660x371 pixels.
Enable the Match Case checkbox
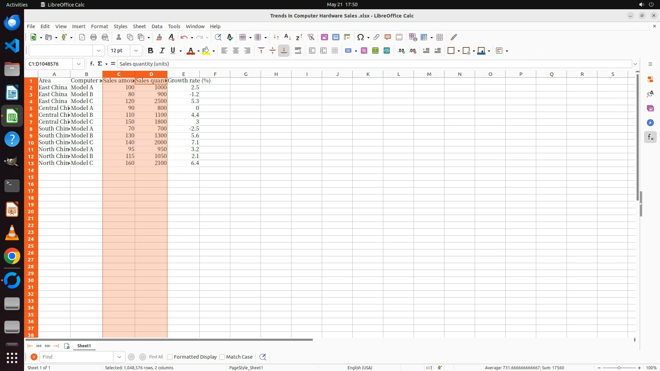[x=222, y=357]
